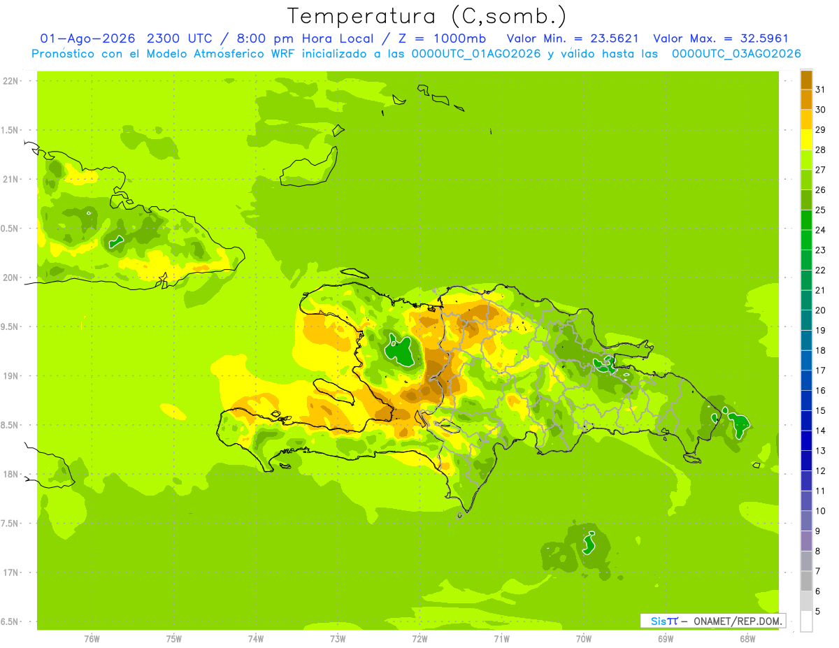The image size is (839, 648).
Task: Click the "9.5N" latitude axis label
Action: pyautogui.click(x=10, y=327)
